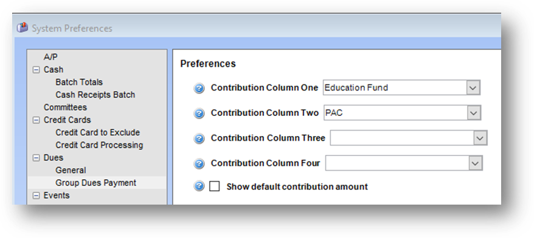Collapse the Dues tree node
The width and height of the screenshot is (534, 238).
(36, 158)
